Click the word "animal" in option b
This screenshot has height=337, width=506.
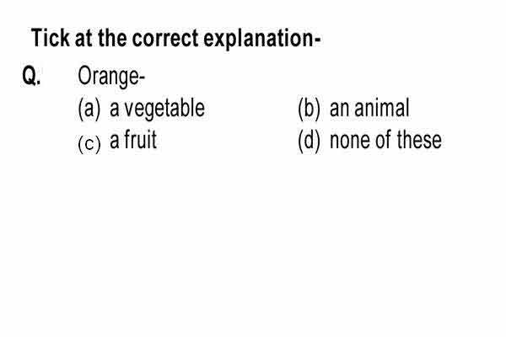[x=382, y=108]
